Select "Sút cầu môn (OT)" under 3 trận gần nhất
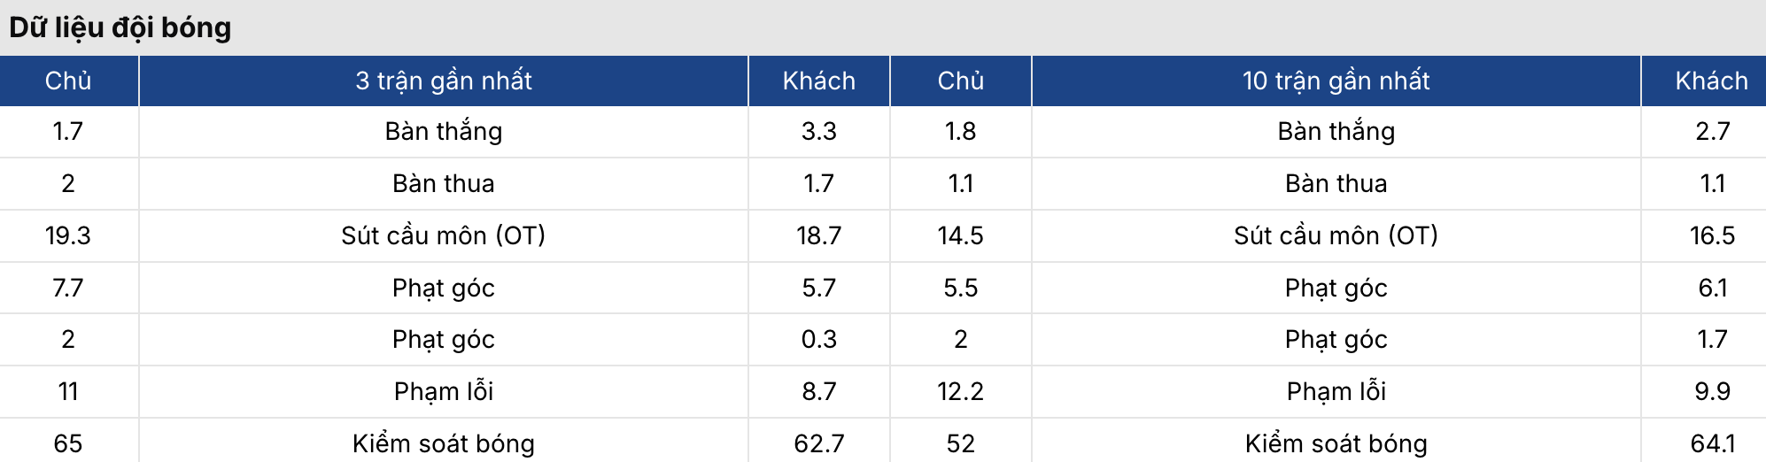This screenshot has height=462, width=1766. [x=444, y=235]
